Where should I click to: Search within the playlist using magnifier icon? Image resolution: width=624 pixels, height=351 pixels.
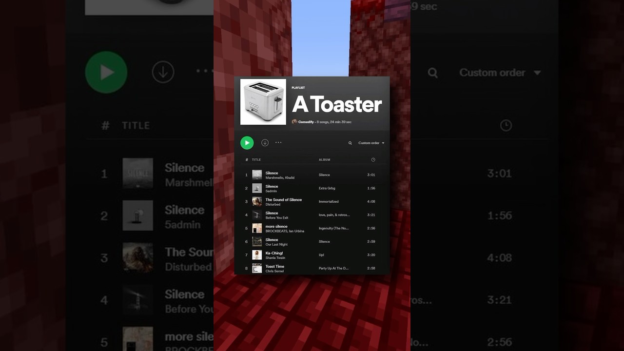pyautogui.click(x=350, y=143)
